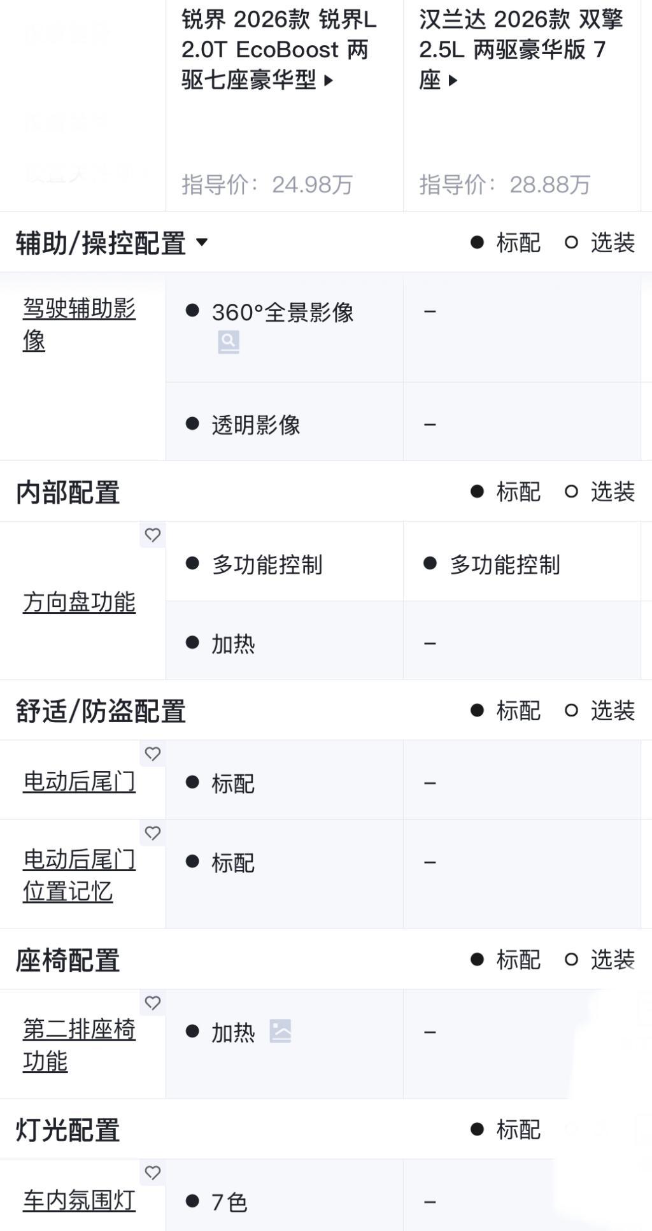The width and height of the screenshot is (652, 1231).
Task: Select 内部配置 section header
Action: click(68, 492)
